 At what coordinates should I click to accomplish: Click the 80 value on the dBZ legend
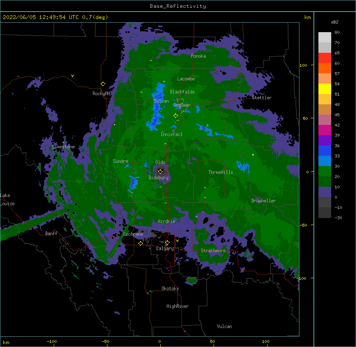tap(337, 33)
